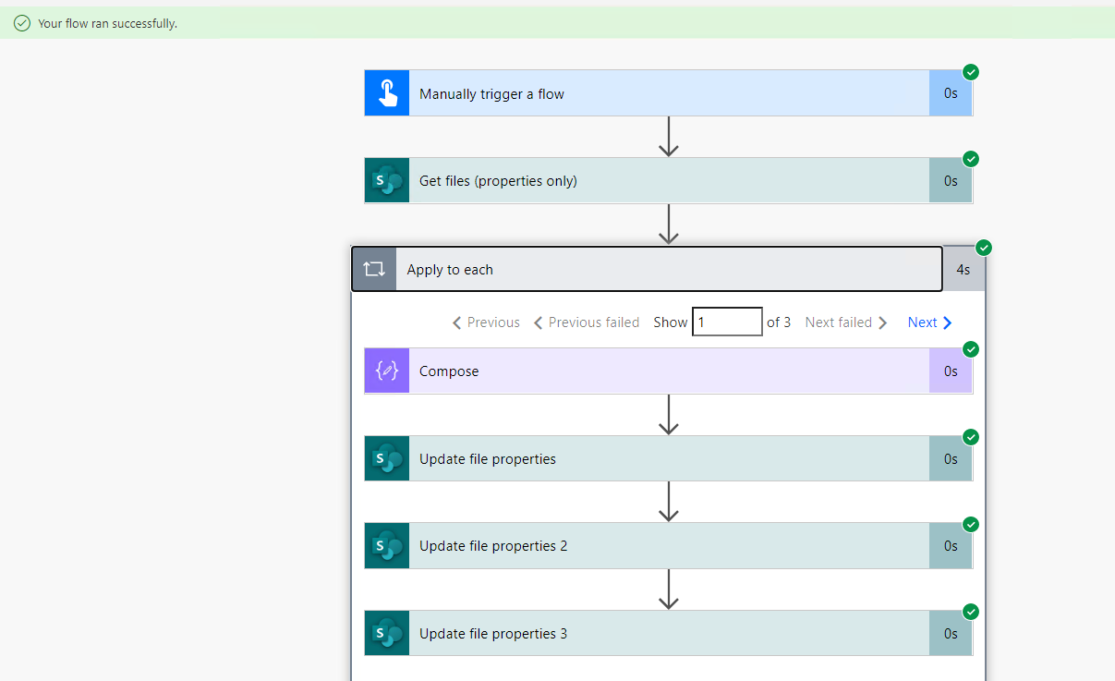Click the Previous failed button

pos(587,322)
